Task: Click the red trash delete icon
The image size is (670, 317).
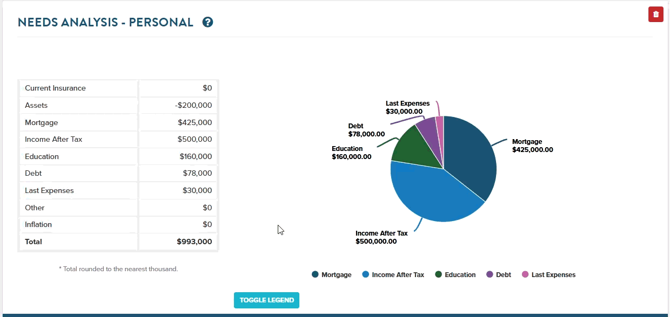Action: [x=655, y=15]
